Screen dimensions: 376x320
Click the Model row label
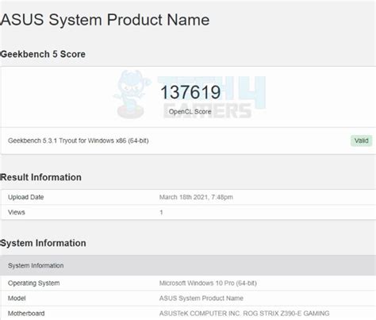(x=17, y=299)
